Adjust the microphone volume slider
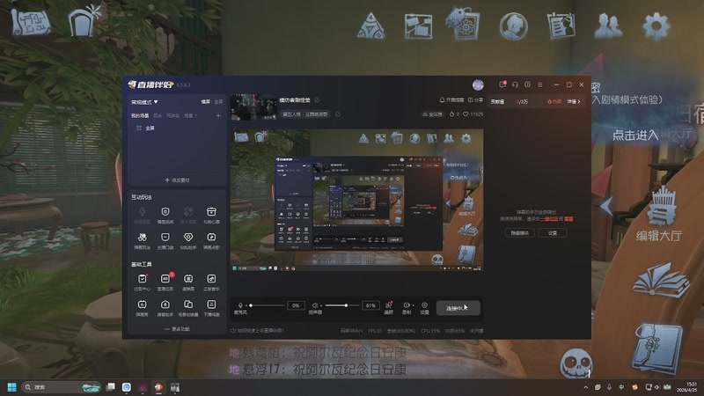The image size is (704, 396). point(268,305)
